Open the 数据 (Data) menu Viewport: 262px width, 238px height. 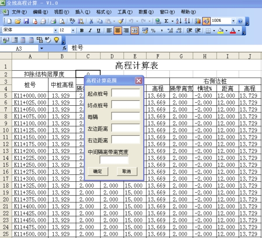[x=145, y=12]
